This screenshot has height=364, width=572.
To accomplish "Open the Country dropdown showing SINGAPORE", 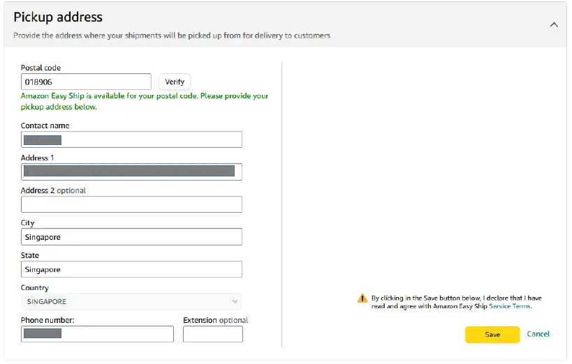I will pyautogui.click(x=131, y=302).
